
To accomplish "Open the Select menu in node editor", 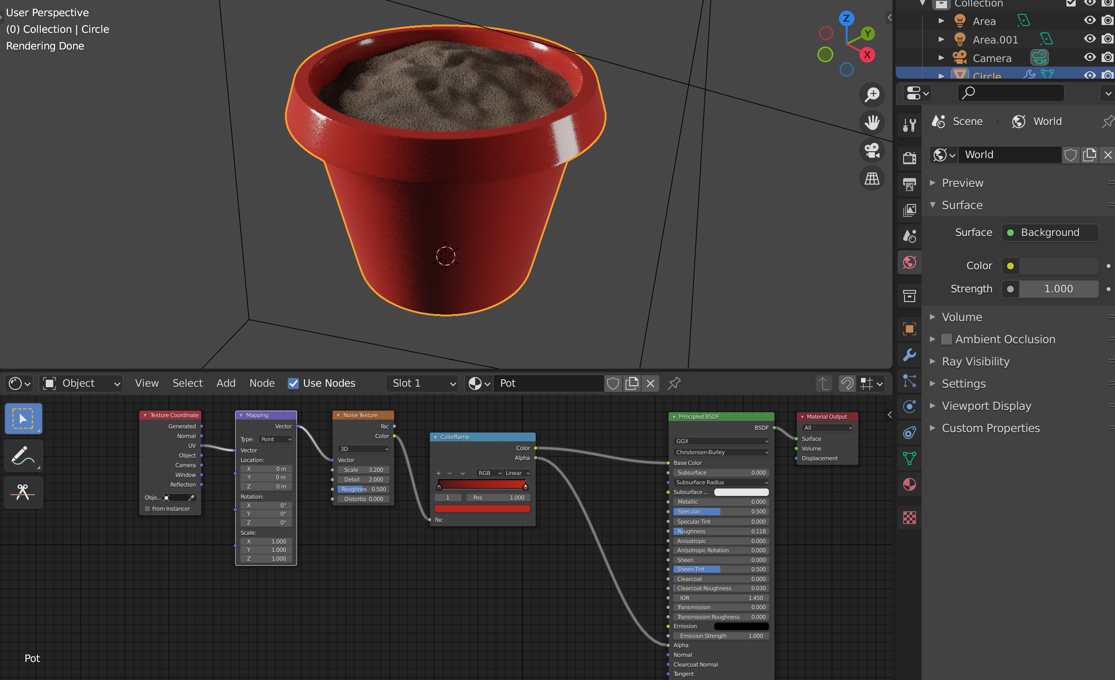I will coord(187,383).
